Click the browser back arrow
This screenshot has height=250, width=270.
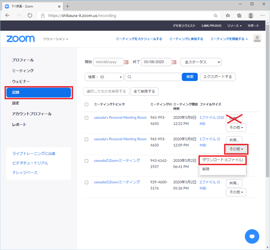7,16
